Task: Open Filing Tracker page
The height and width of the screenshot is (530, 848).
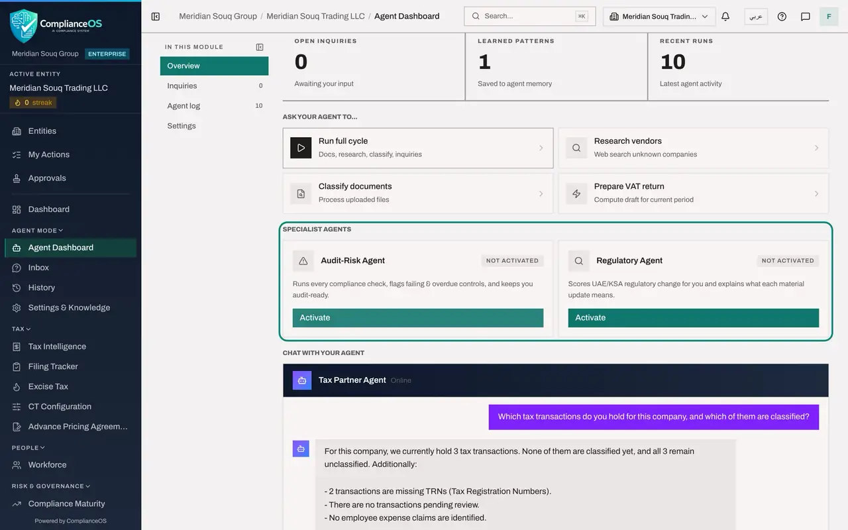Action: [70, 366]
